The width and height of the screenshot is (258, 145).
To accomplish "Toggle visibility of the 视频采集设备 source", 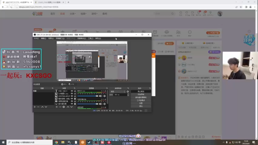I will [72, 101].
